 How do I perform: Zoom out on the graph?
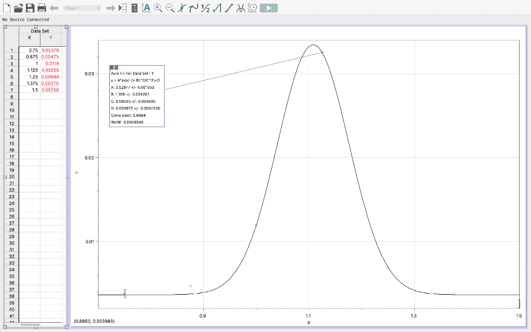tap(169, 8)
